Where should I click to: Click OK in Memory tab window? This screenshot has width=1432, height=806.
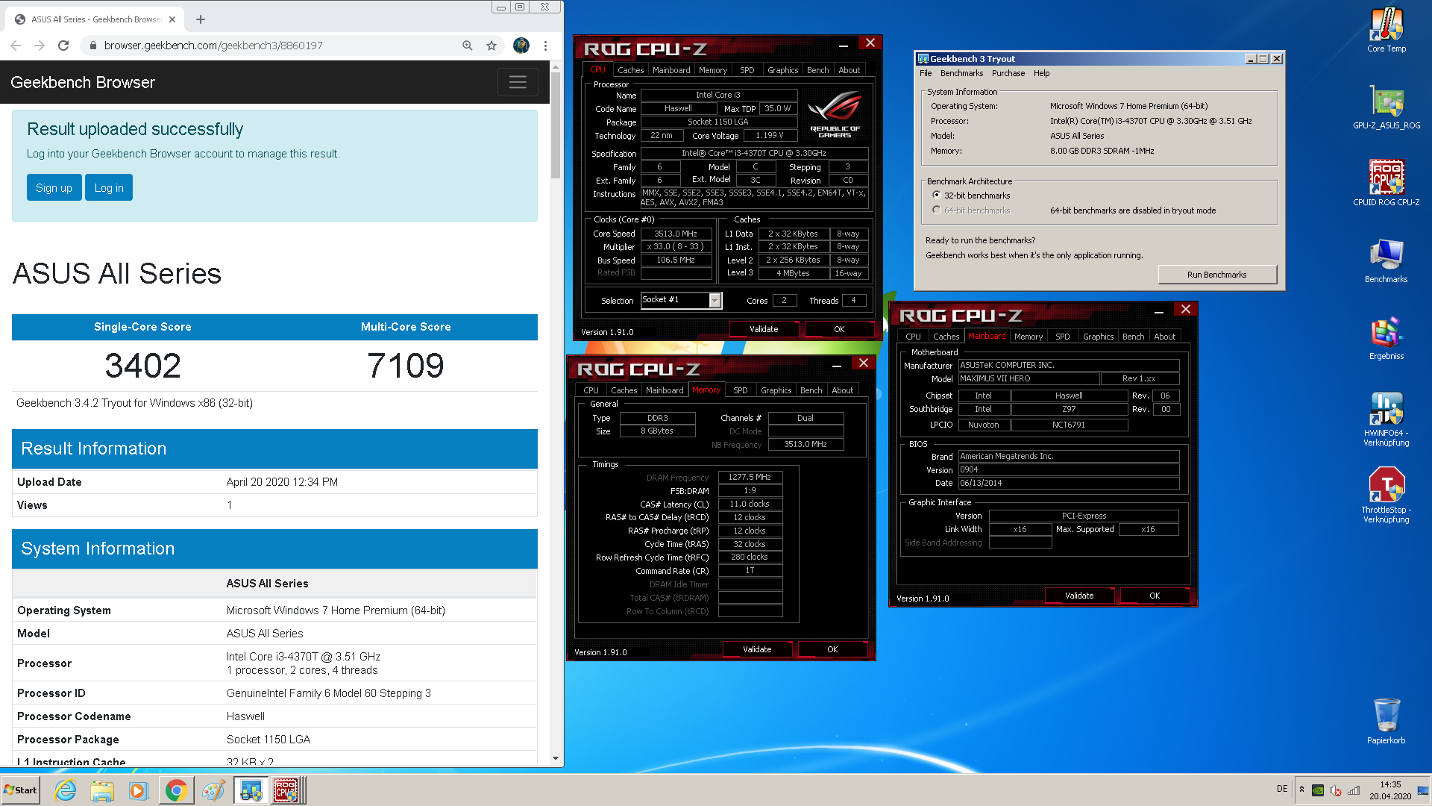[832, 649]
